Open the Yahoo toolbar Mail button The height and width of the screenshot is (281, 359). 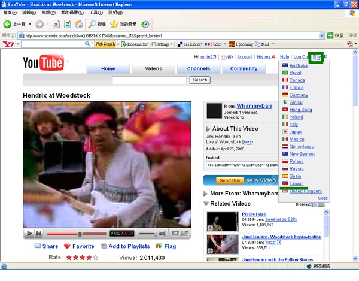click(x=263, y=44)
